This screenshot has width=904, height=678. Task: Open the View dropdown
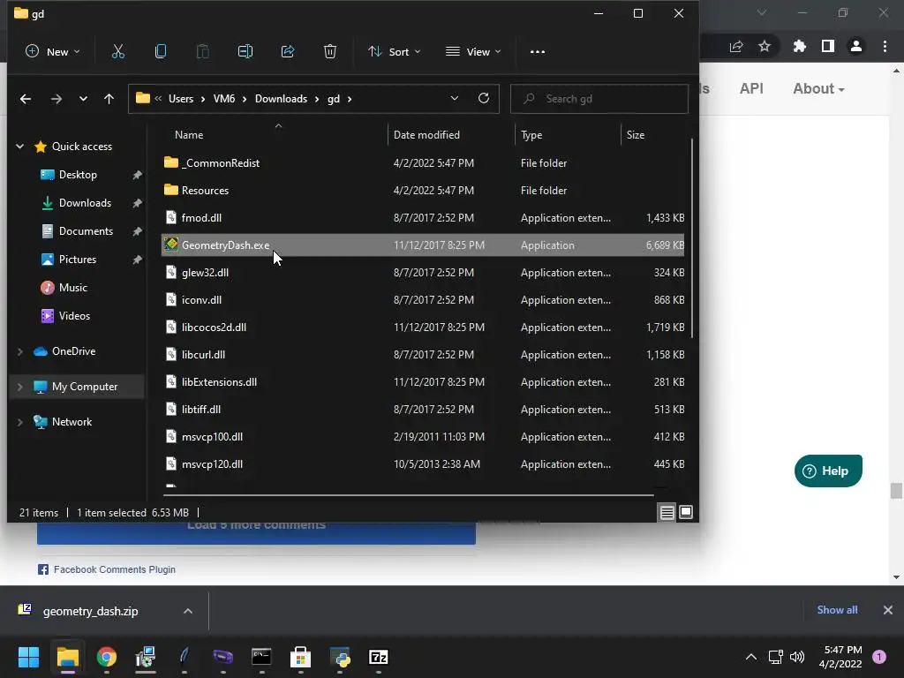pyautogui.click(x=473, y=52)
